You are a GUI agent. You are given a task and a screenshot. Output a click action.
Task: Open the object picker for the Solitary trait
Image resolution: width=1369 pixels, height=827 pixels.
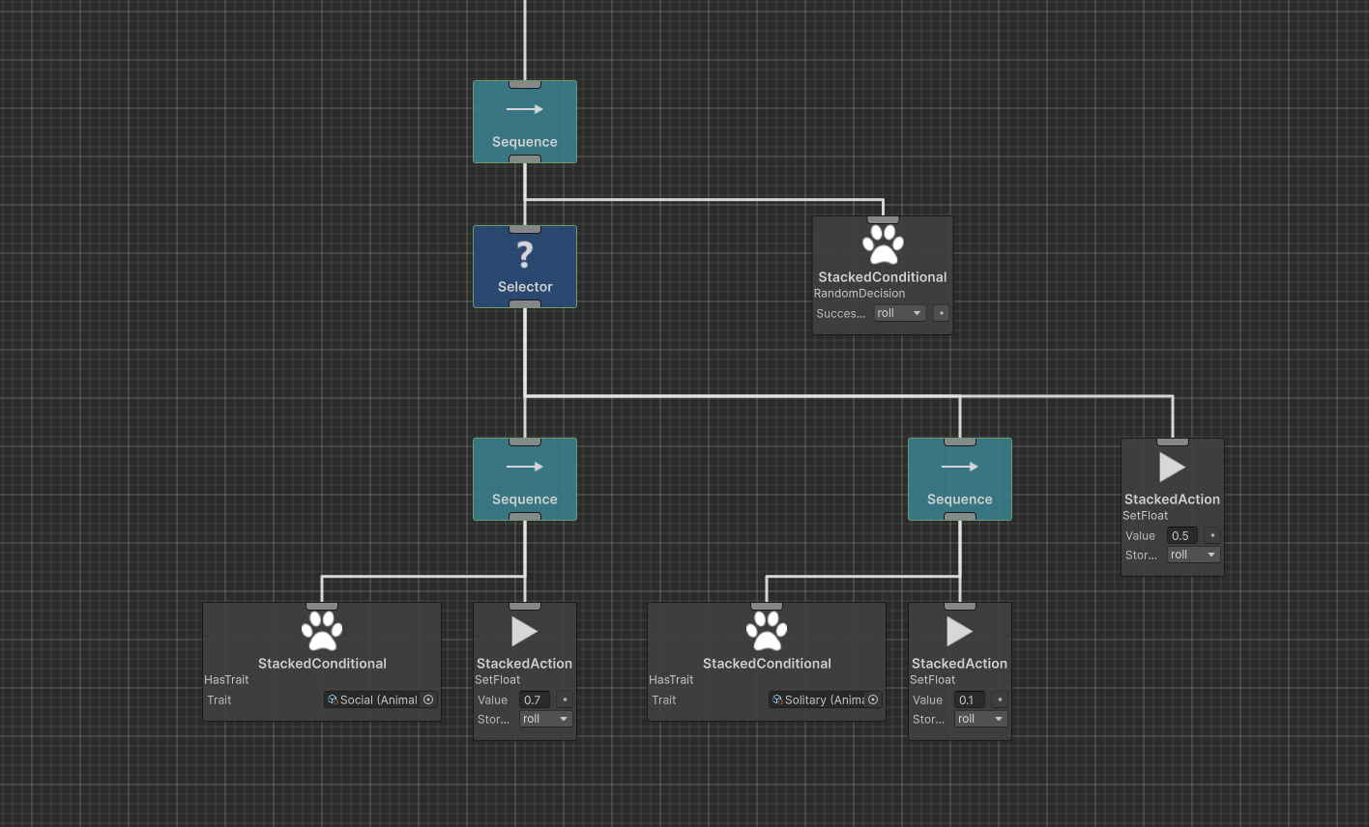coord(873,699)
